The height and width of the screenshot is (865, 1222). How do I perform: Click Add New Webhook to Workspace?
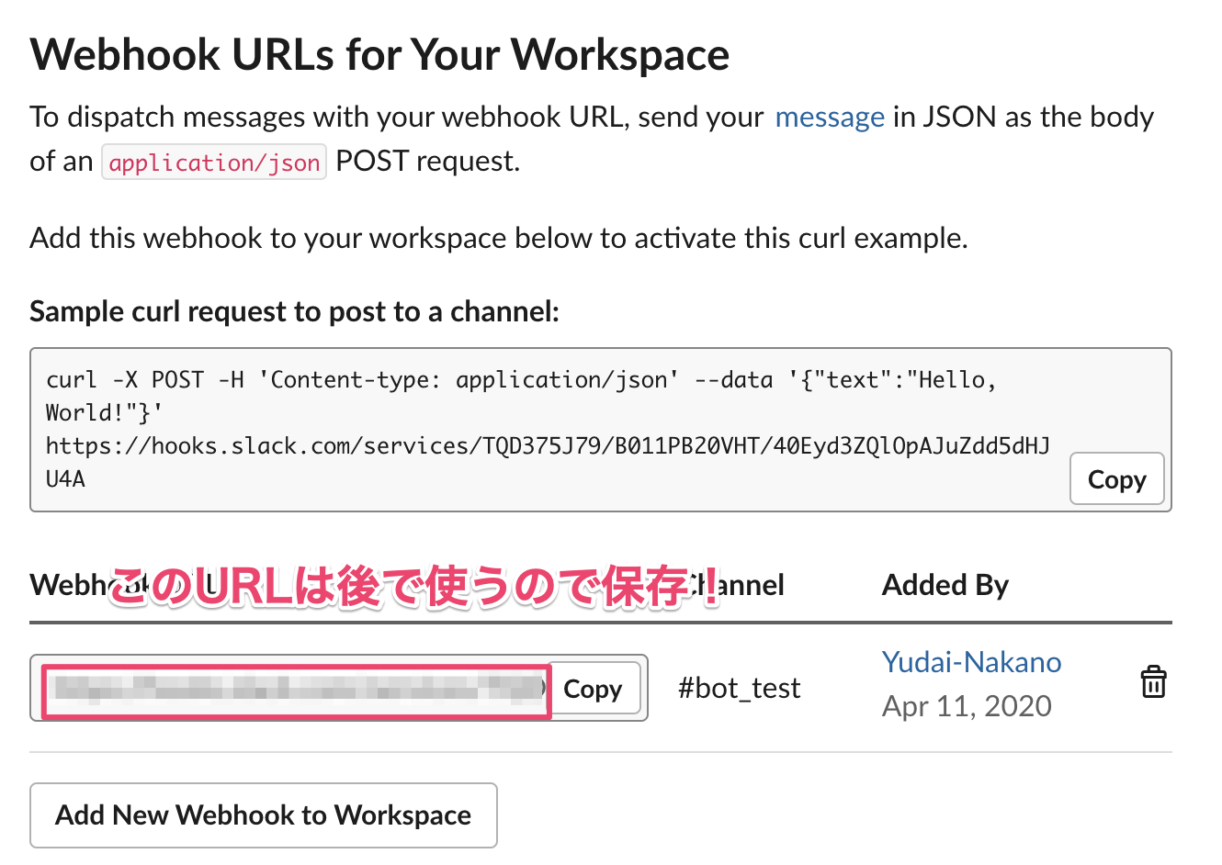264,815
